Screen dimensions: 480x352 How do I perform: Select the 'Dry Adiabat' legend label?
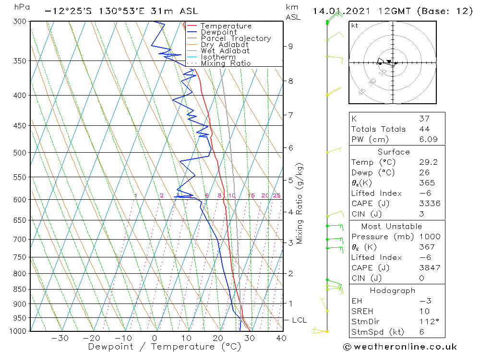tap(224, 45)
